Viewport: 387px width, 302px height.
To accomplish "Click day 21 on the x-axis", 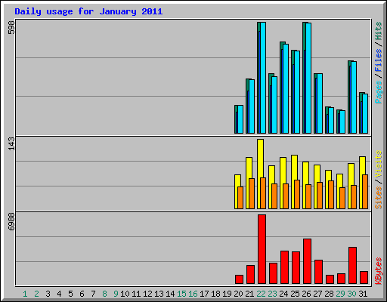I will coord(249,294).
